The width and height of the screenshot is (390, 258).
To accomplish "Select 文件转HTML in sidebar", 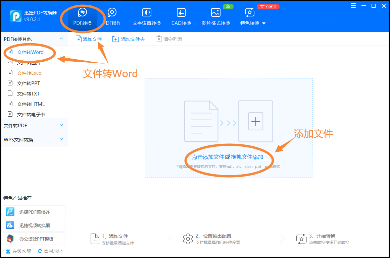I will [x=31, y=104].
